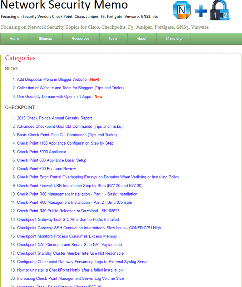Viewport: 242px width, 287px height.
Task: Click the BLOG category label
Action: [11, 69]
